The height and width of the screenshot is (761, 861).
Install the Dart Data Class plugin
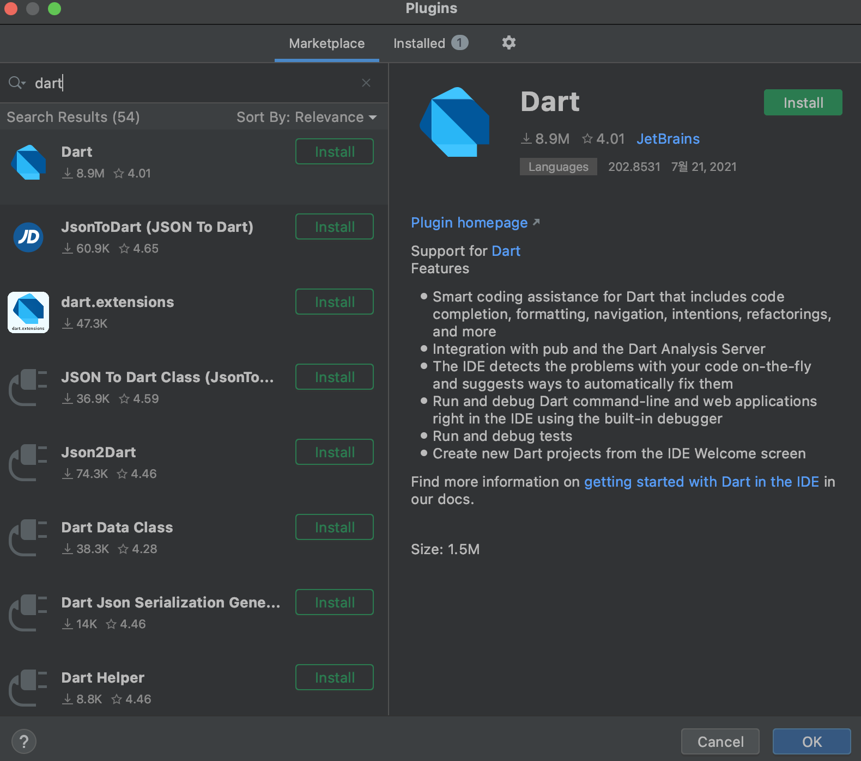coord(335,527)
